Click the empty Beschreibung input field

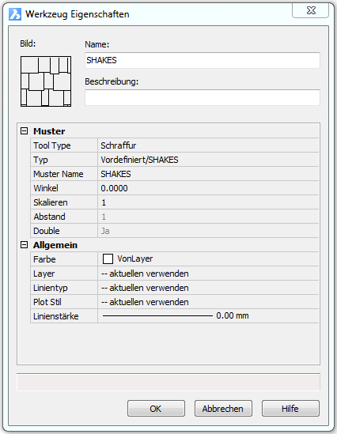click(x=203, y=97)
